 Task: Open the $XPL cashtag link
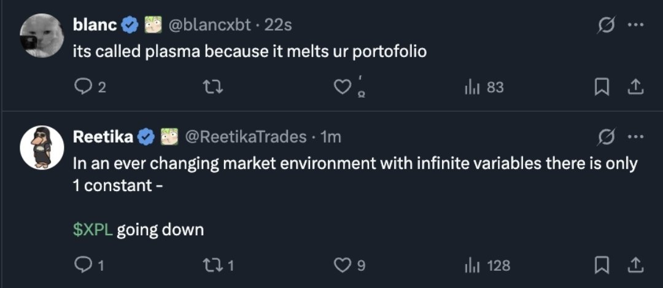coord(92,230)
